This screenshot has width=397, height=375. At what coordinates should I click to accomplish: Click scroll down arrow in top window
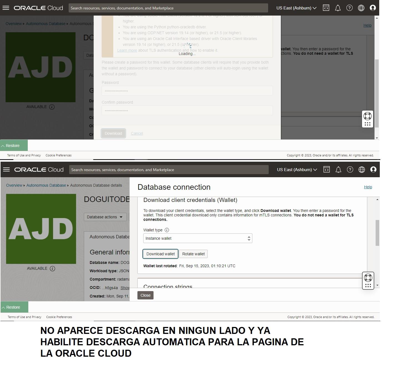click(x=377, y=138)
